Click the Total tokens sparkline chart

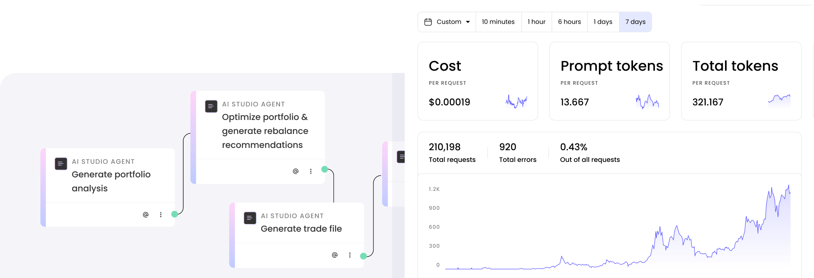pos(779,100)
